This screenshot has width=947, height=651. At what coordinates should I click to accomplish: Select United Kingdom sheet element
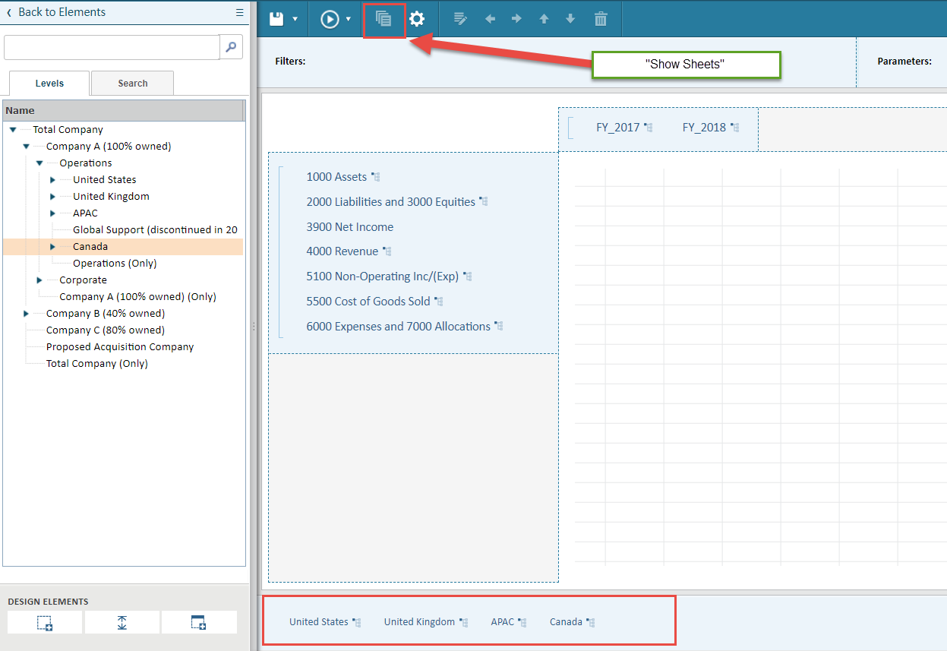coord(419,622)
